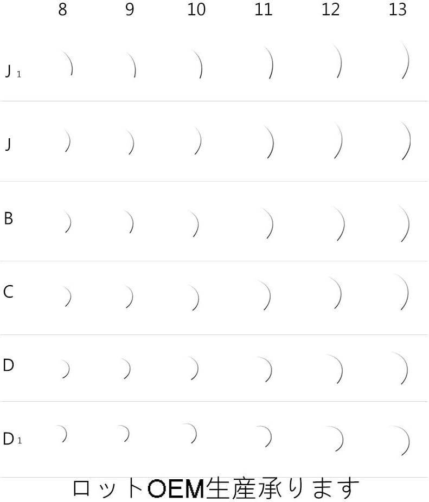Select the B curl 12mm lash
Screen dimensions: 429x502
[x=340, y=223]
